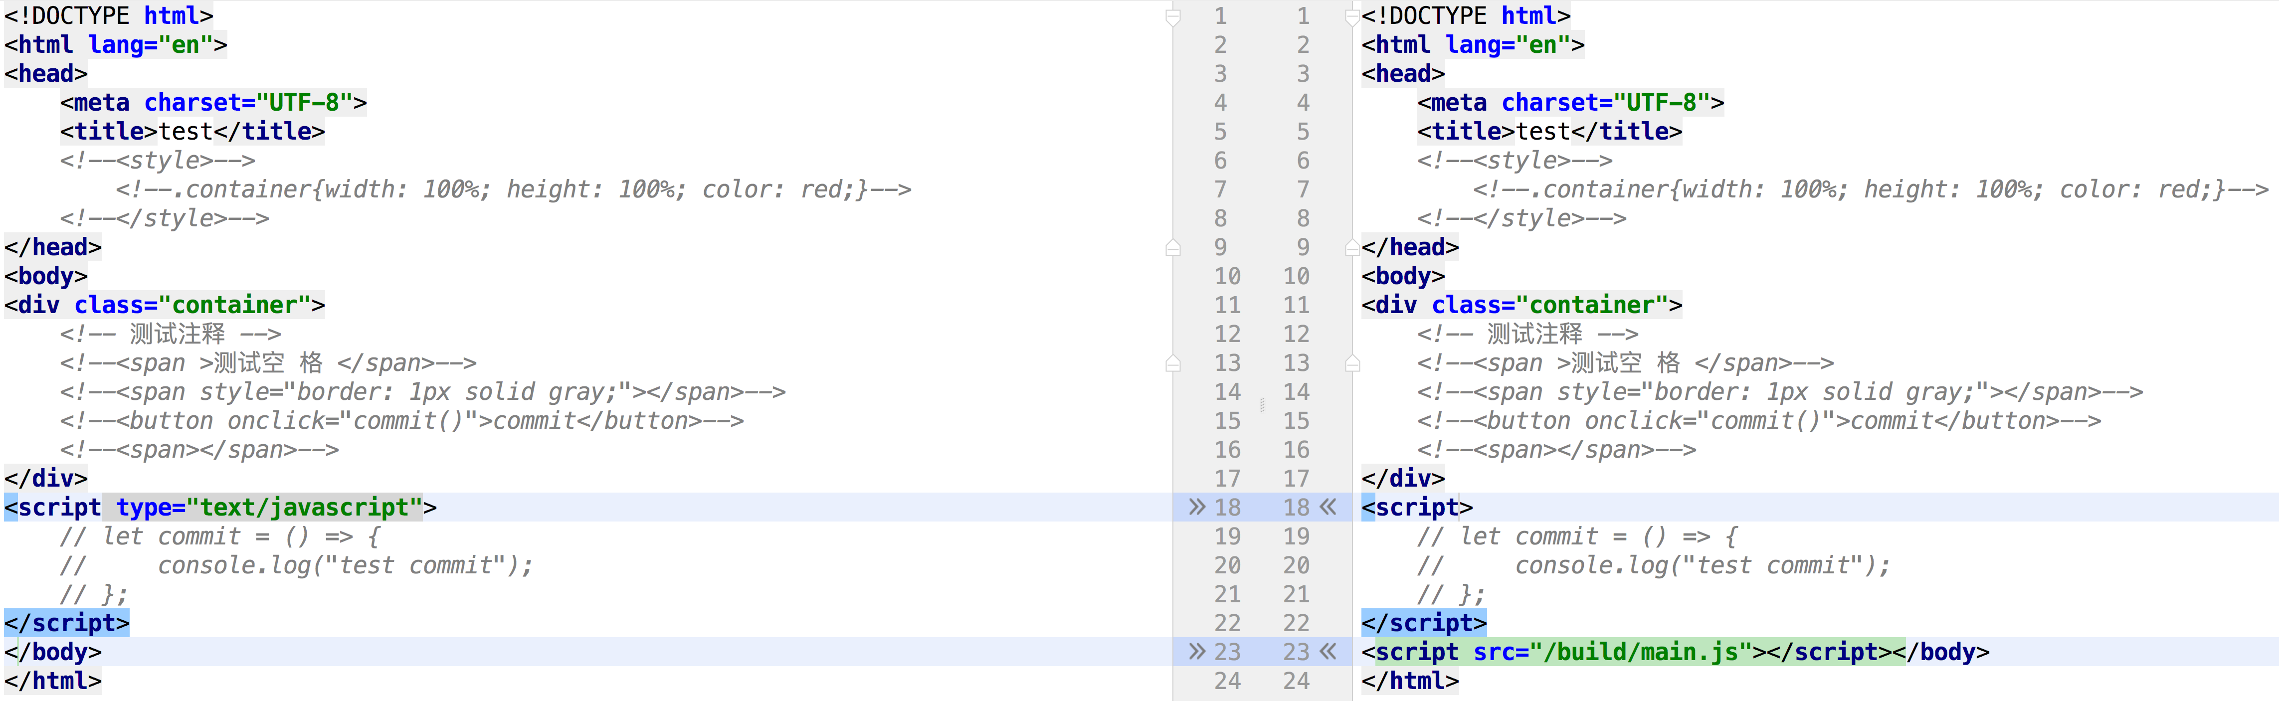This screenshot has height=701, width=2279.
Task: Click left gutter line number 24
Action: point(1227,681)
